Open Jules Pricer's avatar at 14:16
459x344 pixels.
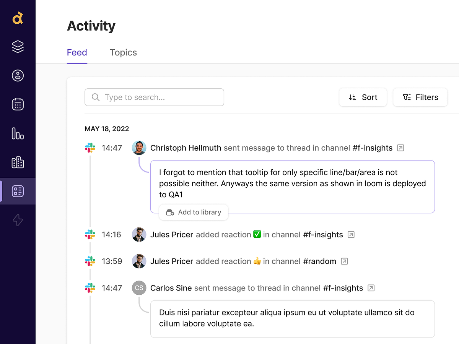tap(139, 234)
